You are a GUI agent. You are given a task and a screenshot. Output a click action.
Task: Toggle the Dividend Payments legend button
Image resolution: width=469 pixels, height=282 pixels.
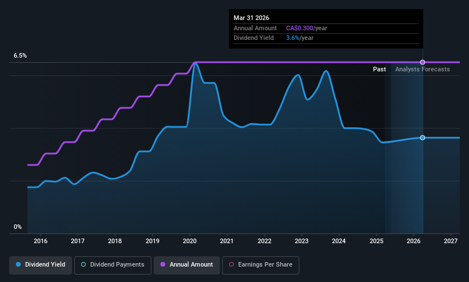point(113,265)
